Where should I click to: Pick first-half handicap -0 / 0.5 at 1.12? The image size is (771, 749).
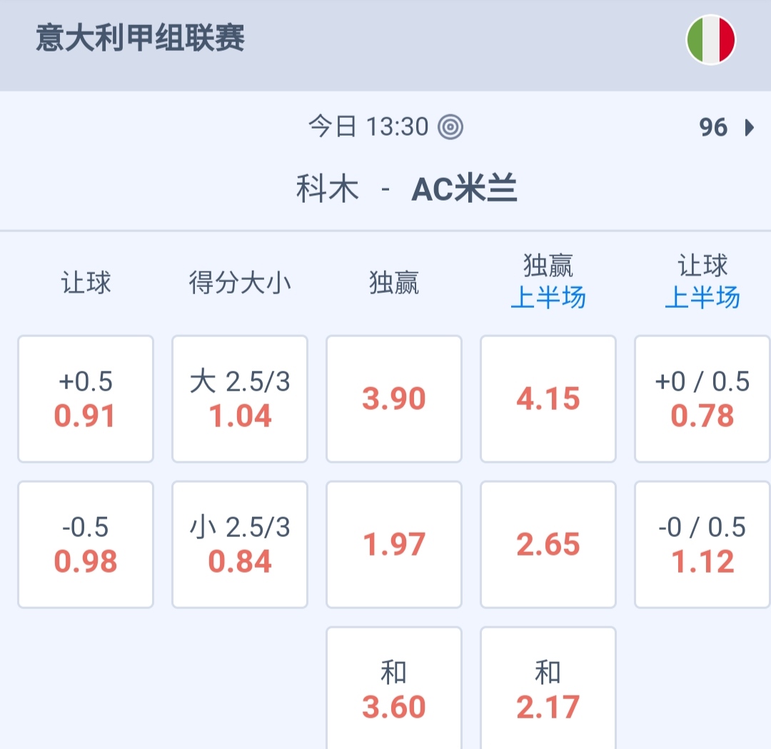tap(702, 544)
